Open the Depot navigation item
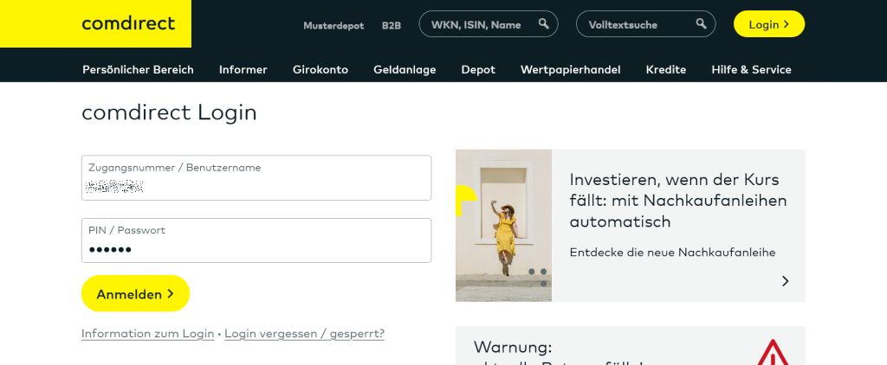This screenshot has width=887, height=365. [x=478, y=69]
